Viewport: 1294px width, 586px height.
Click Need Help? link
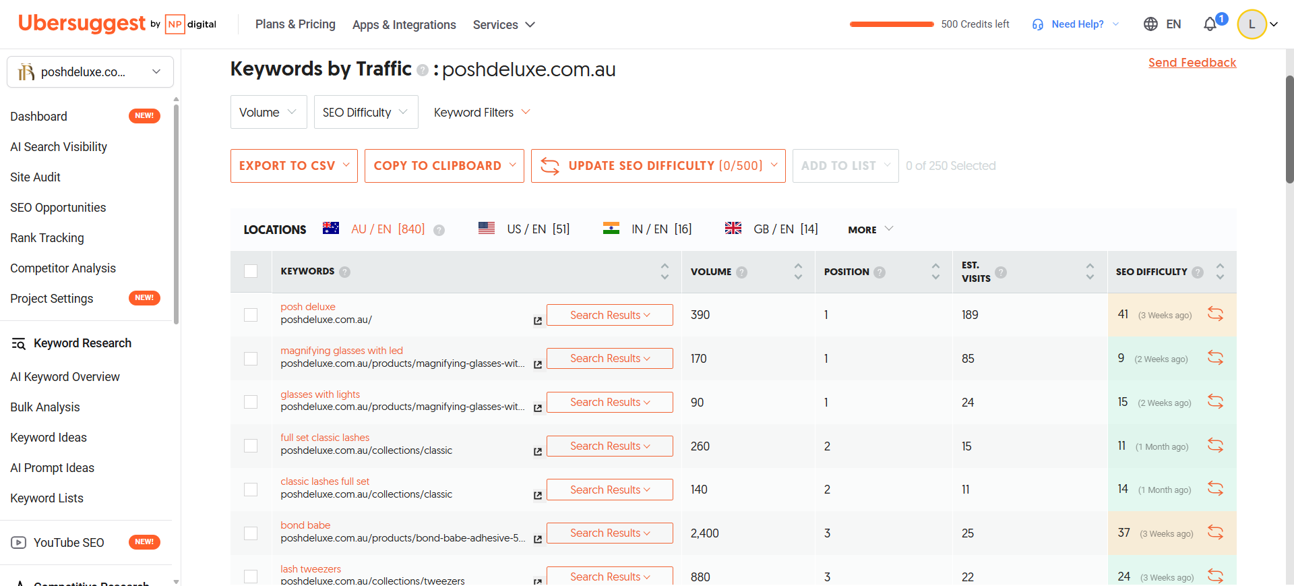pos(1078,24)
